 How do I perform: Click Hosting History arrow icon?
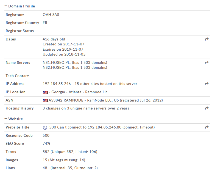pyautogui.click(x=207, y=108)
